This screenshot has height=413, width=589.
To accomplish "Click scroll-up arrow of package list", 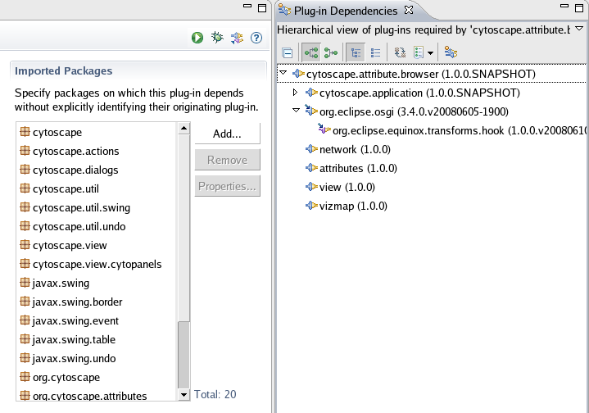I will [183, 129].
